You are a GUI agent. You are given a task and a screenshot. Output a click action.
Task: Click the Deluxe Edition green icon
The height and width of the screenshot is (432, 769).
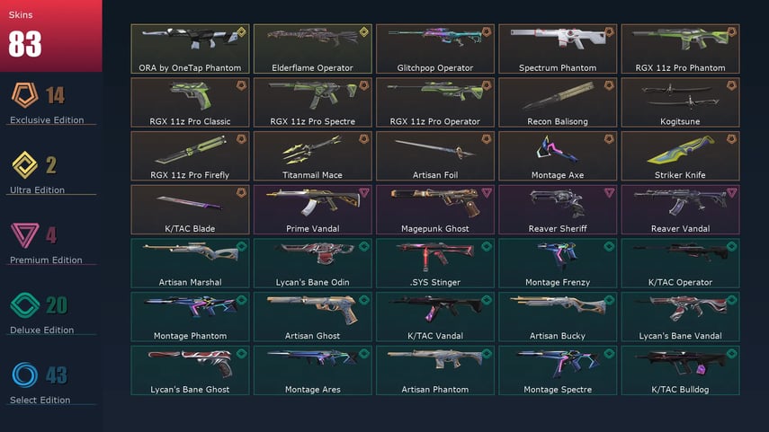pos(24,305)
